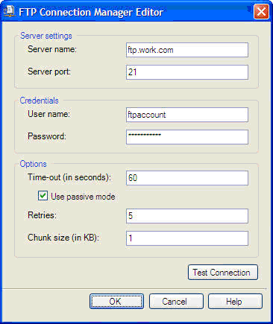Close the FTP Connection Manager Editor dialog
The width and height of the screenshot is (273, 324).
pyautogui.click(x=261, y=11)
